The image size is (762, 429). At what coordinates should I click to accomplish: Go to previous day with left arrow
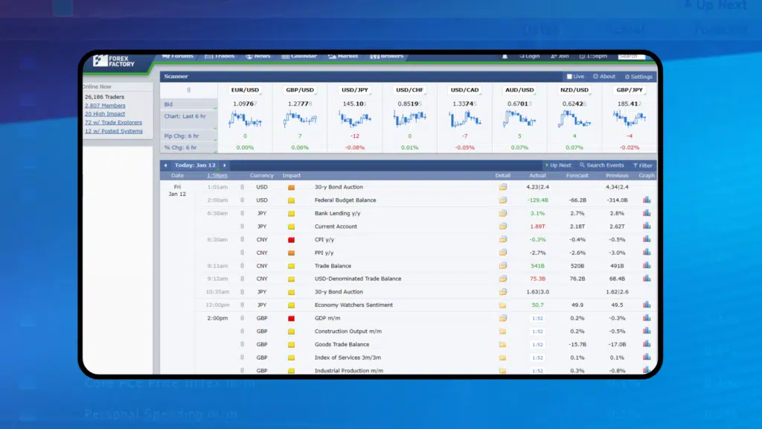pos(165,165)
